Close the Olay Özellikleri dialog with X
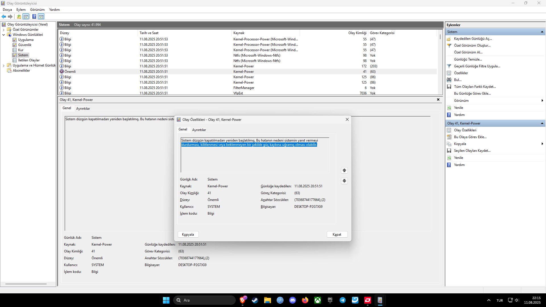 pos(347,119)
